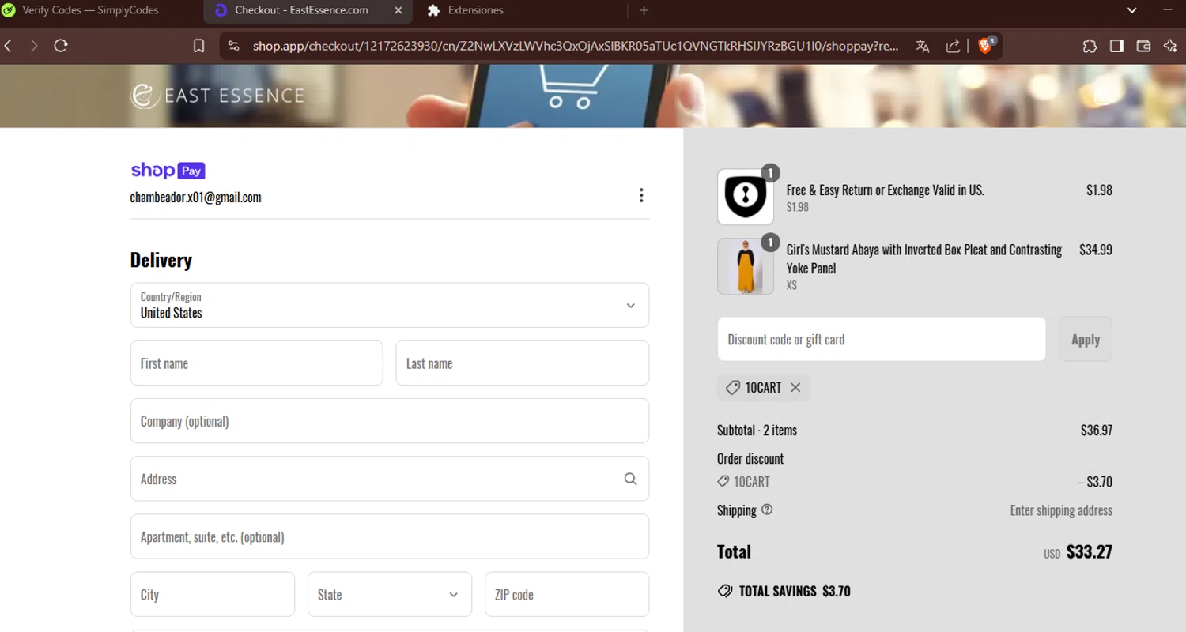The width and height of the screenshot is (1186, 632).
Task: Click the Total Savings tag icon
Action: [x=725, y=591]
